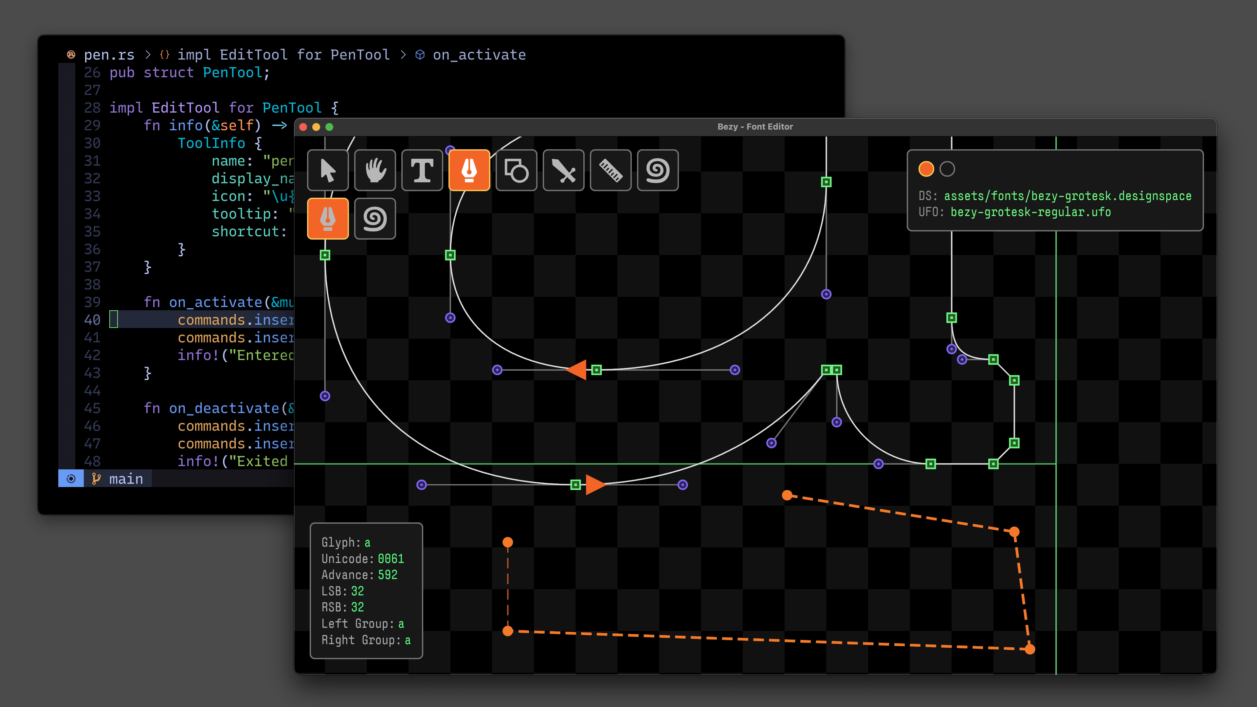The width and height of the screenshot is (1257, 707).
Task: Select the empty second master radio circle
Action: click(x=947, y=169)
